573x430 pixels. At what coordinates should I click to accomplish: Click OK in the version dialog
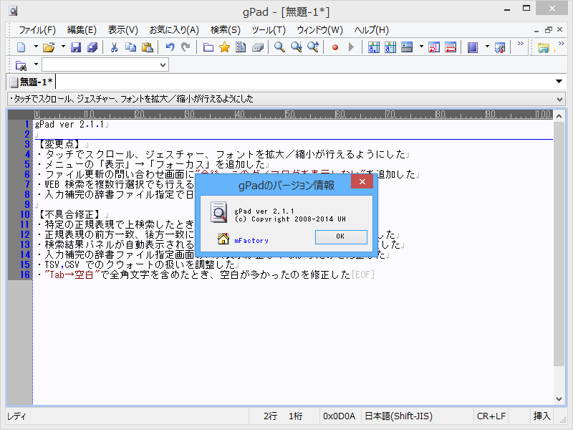(341, 236)
